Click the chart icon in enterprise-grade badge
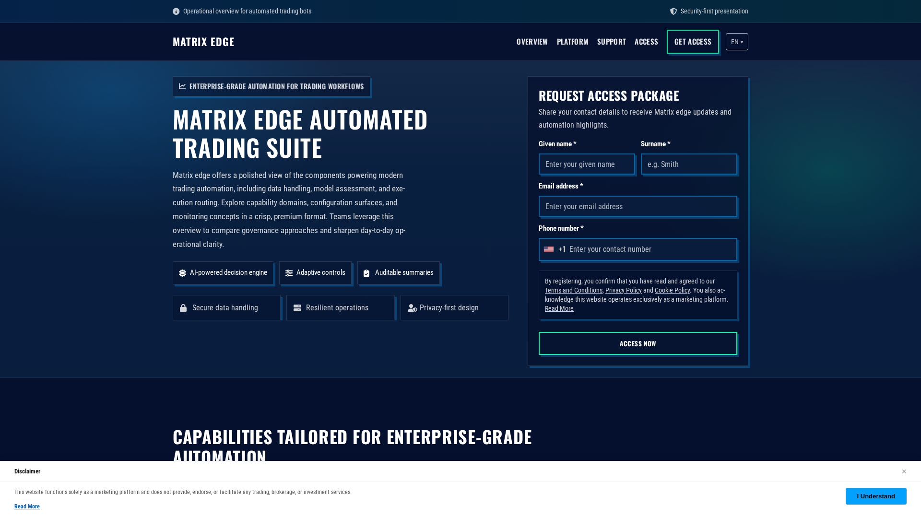921x518 pixels. pyautogui.click(x=182, y=86)
